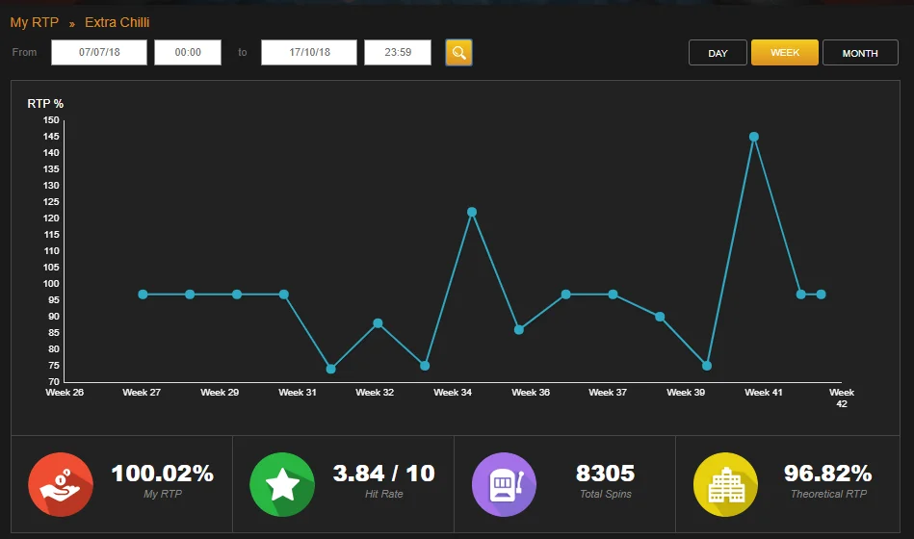The height and width of the screenshot is (539, 914).
Task: Switch chart to DAY view
Action: click(718, 52)
